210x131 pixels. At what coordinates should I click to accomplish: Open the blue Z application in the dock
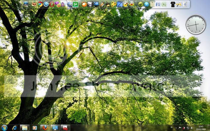click(x=119, y=4)
